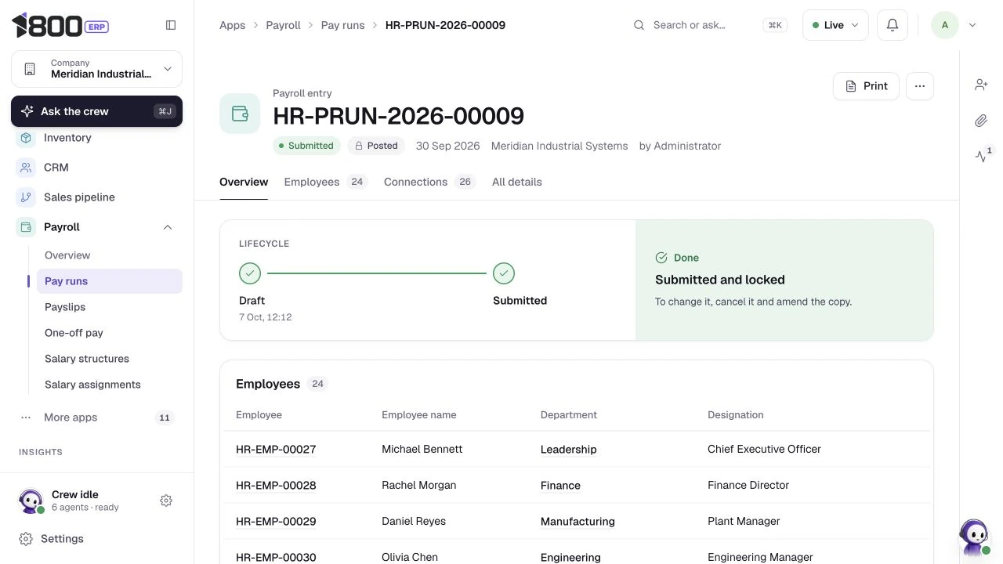The height and width of the screenshot is (564, 1003).
Task: Open the more actions ellipsis menu
Action: pyautogui.click(x=919, y=86)
